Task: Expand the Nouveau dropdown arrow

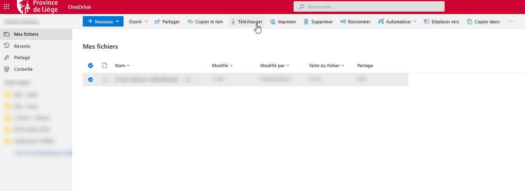Action: (x=118, y=22)
